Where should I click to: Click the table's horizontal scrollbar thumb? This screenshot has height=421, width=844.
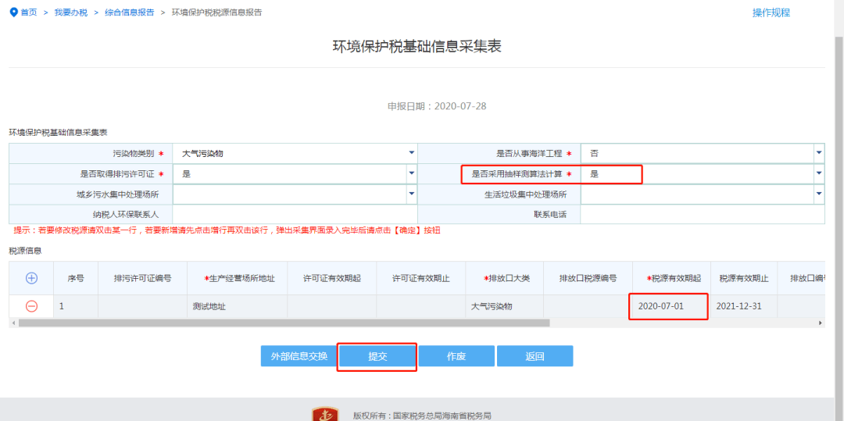pyautogui.click(x=284, y=323)
